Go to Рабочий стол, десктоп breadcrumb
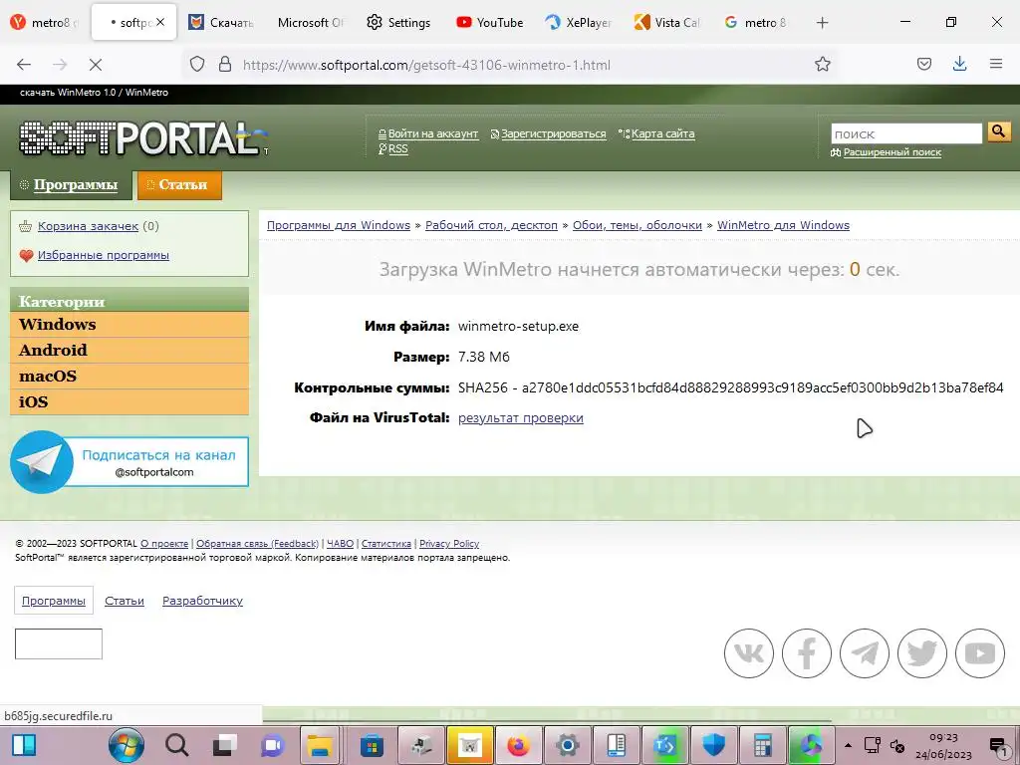This screenshot has height=765, width=1020. [491, 225]
